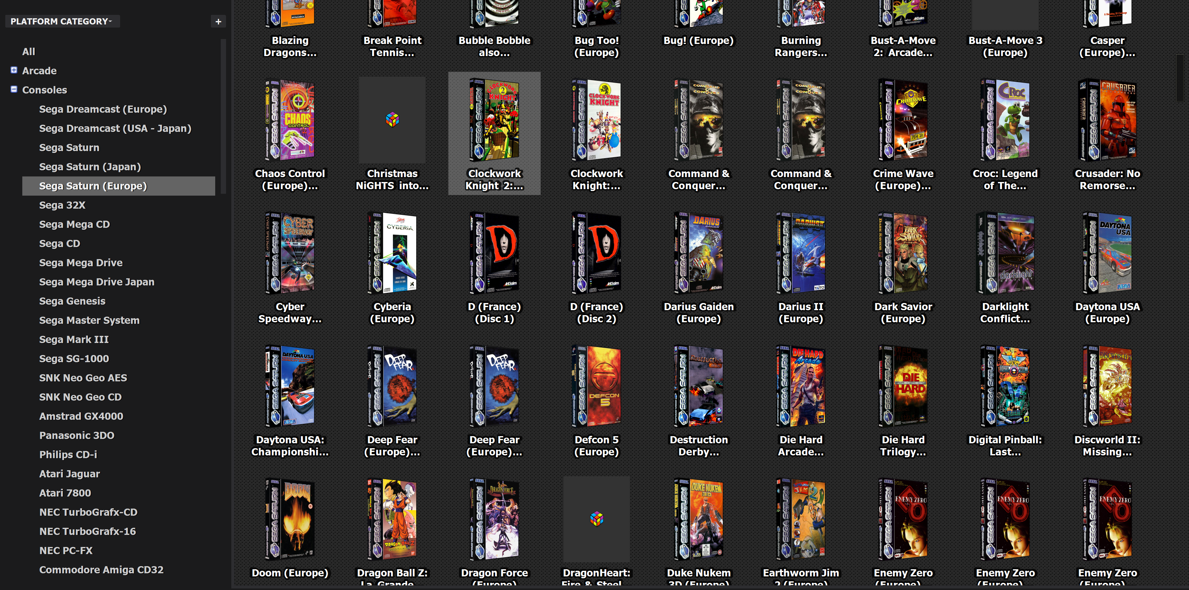Select Sega Saturn platform

coord(69,148)
